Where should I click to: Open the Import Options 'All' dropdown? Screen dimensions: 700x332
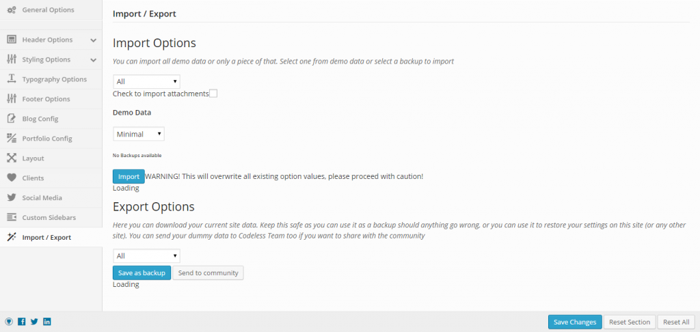point(146,82)
